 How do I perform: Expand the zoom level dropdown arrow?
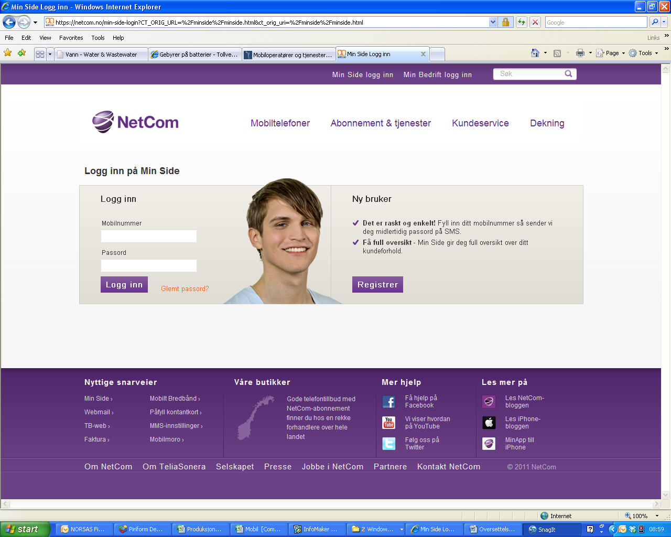656,516
